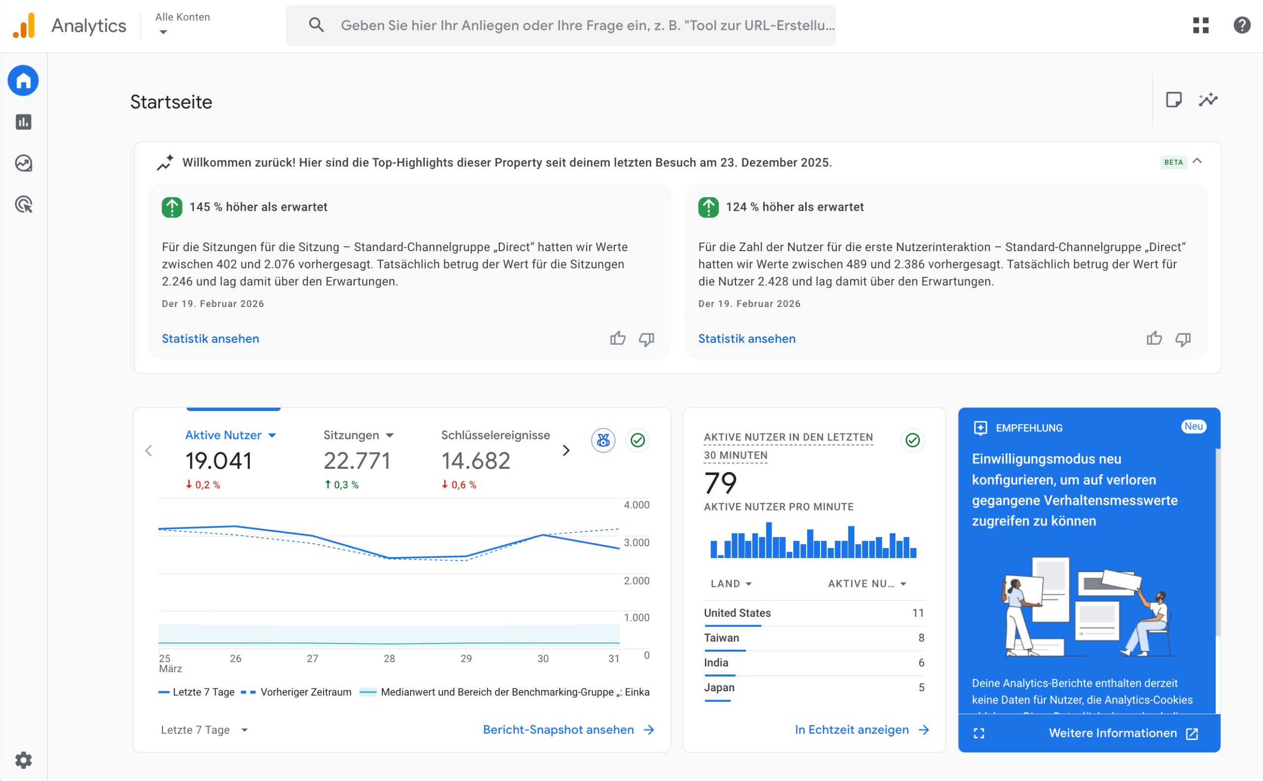The image size is (1263, 781).
Task: Open the Advertising section icon in sidebar
Action: pos(23,205)
